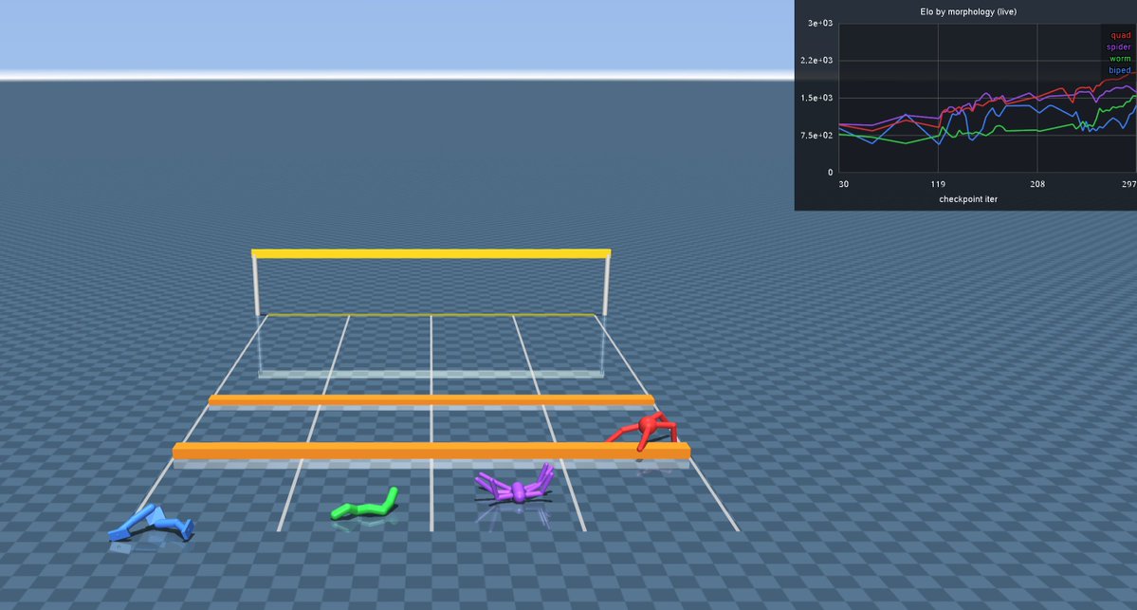Click the farther orange hurdle bar
Screen dimensions: 1137x610
click(431, 399)
